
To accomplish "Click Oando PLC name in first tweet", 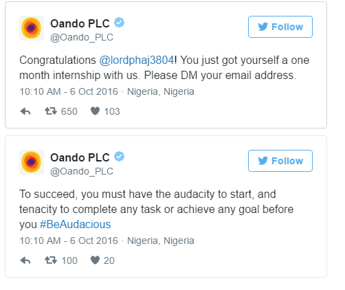I will (x=80, y=23).
